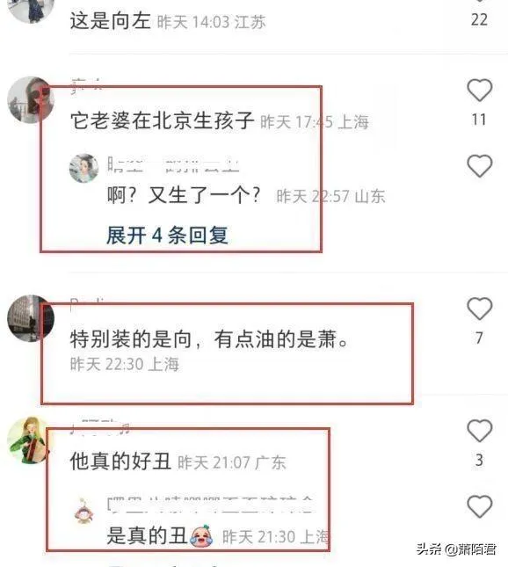Open avatar of 特别装的是向 commenter
The height and width of the screenshot is (567, 508).
point(31,318)
